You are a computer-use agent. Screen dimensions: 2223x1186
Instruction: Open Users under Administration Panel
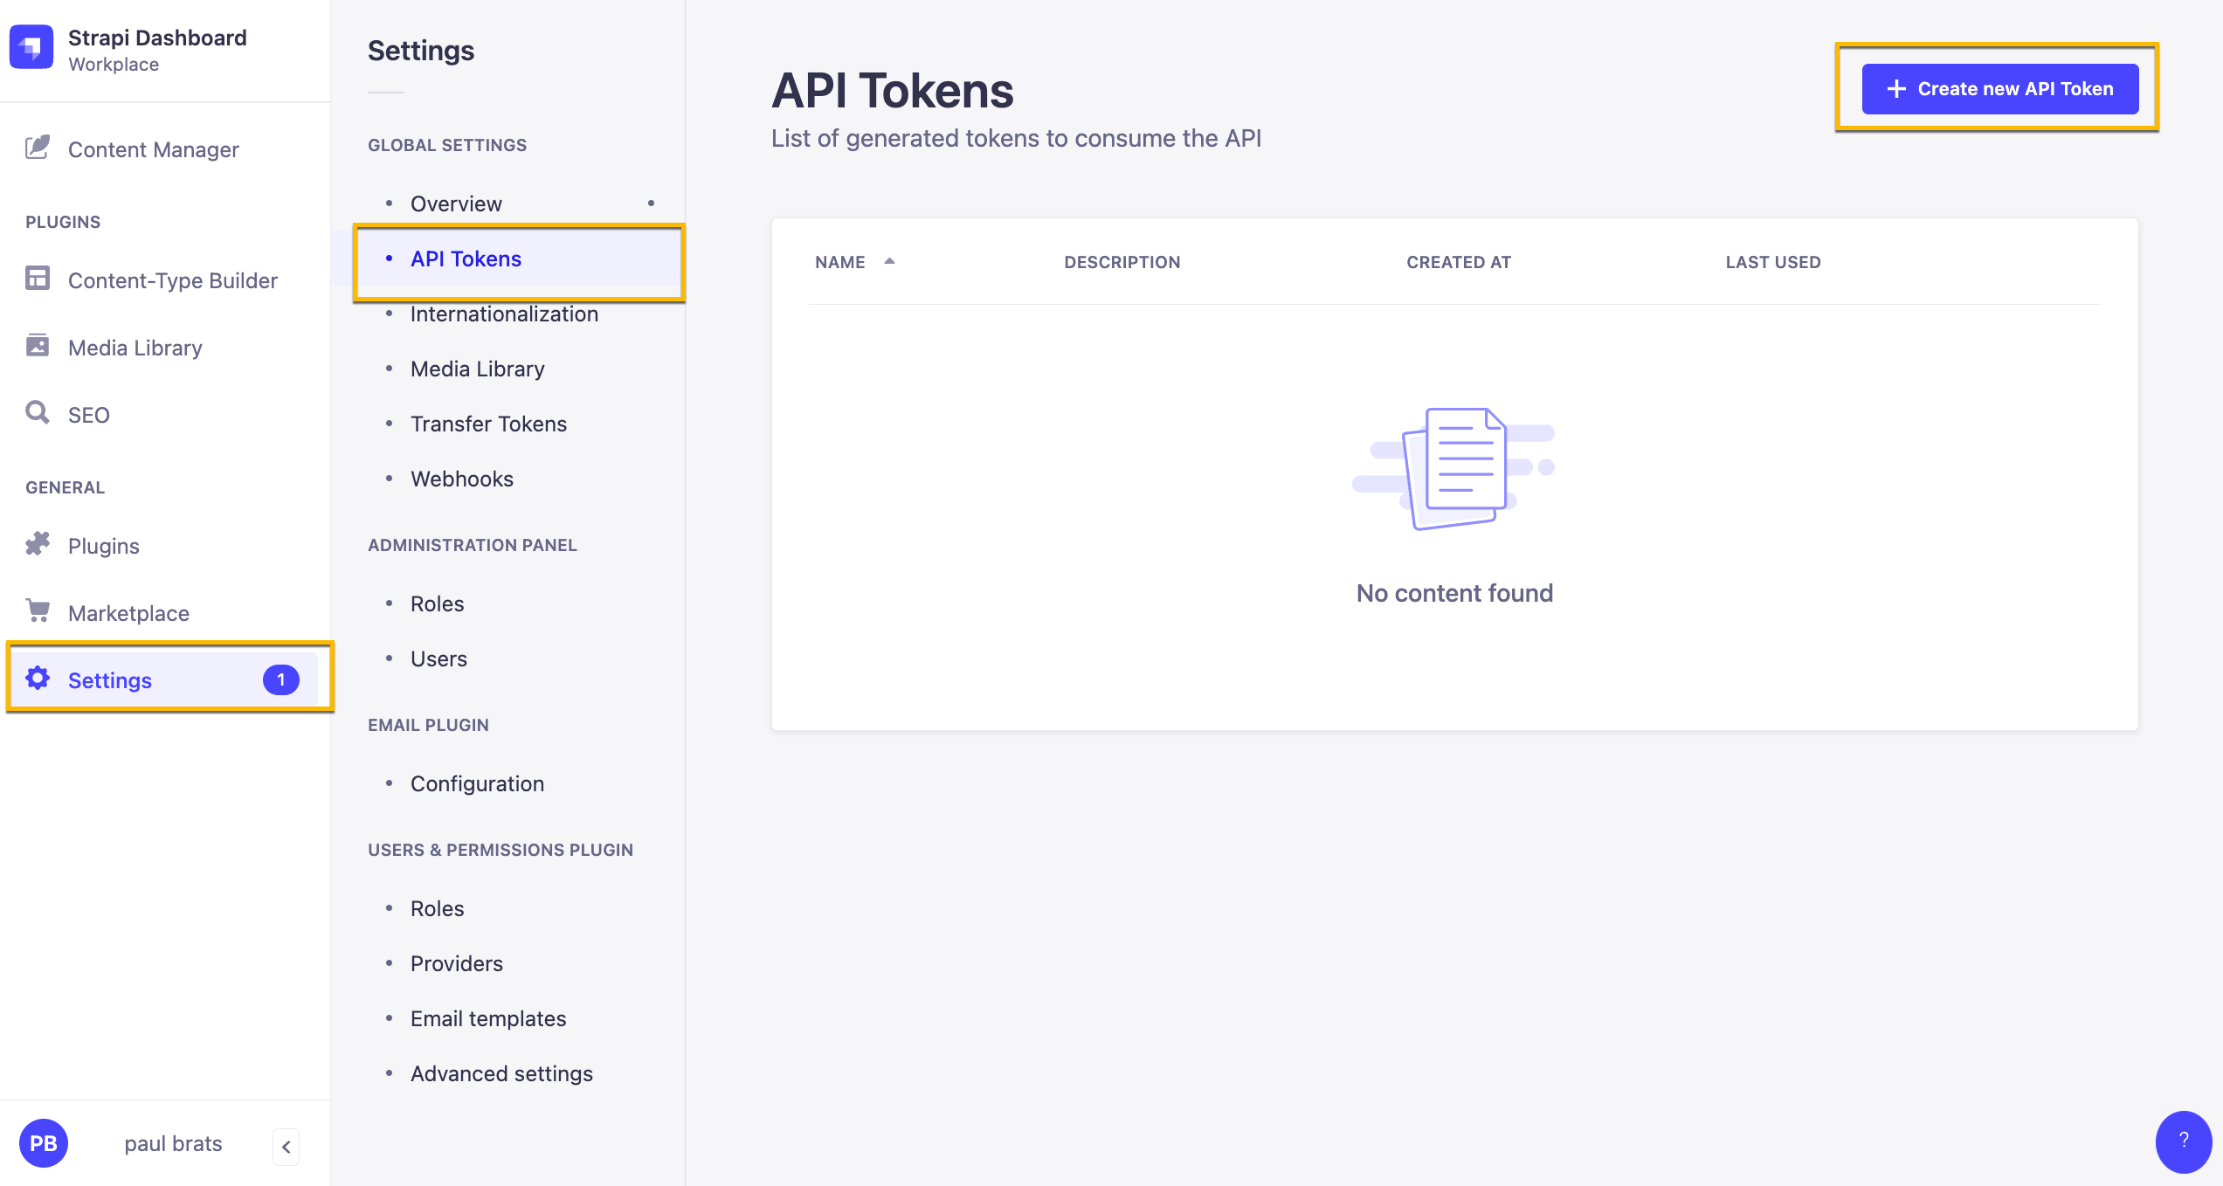coord(438,659)
